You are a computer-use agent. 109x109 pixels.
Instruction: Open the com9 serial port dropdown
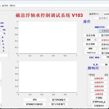tap(107, 14)
